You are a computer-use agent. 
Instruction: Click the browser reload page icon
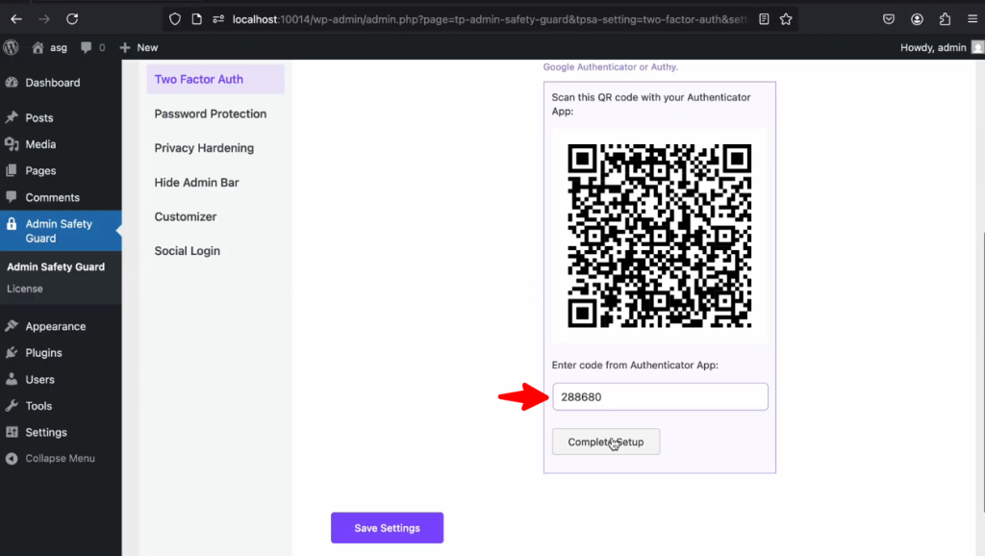point(72,18)
